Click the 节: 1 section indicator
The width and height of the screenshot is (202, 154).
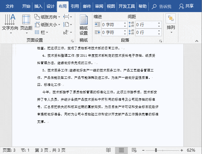(x=25, y=150)
